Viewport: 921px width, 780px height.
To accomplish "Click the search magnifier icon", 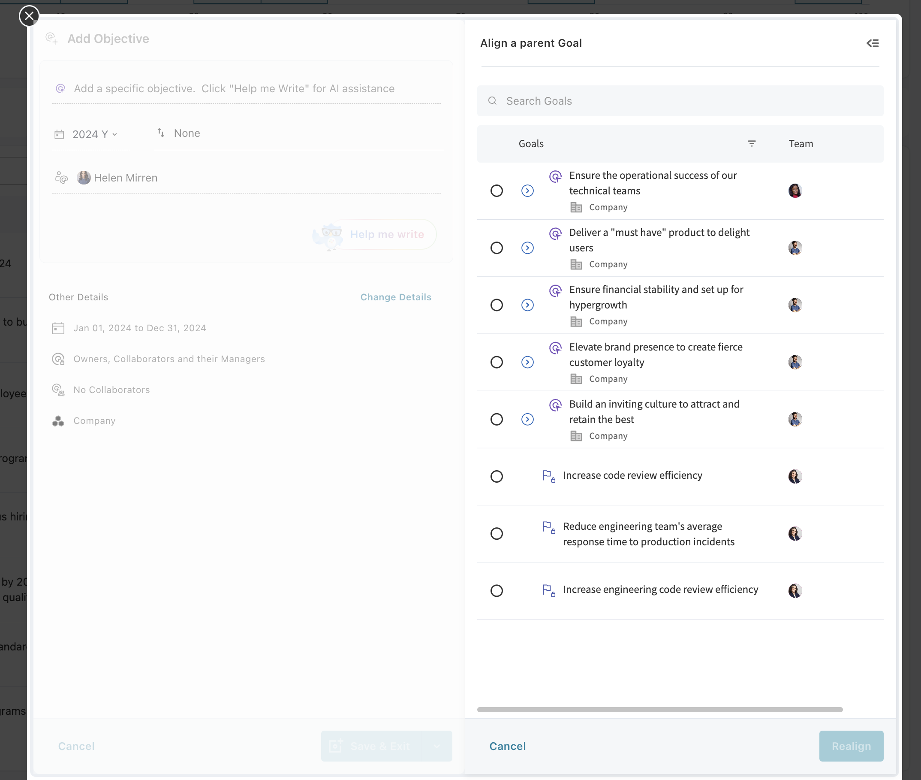I will point(492,101).
